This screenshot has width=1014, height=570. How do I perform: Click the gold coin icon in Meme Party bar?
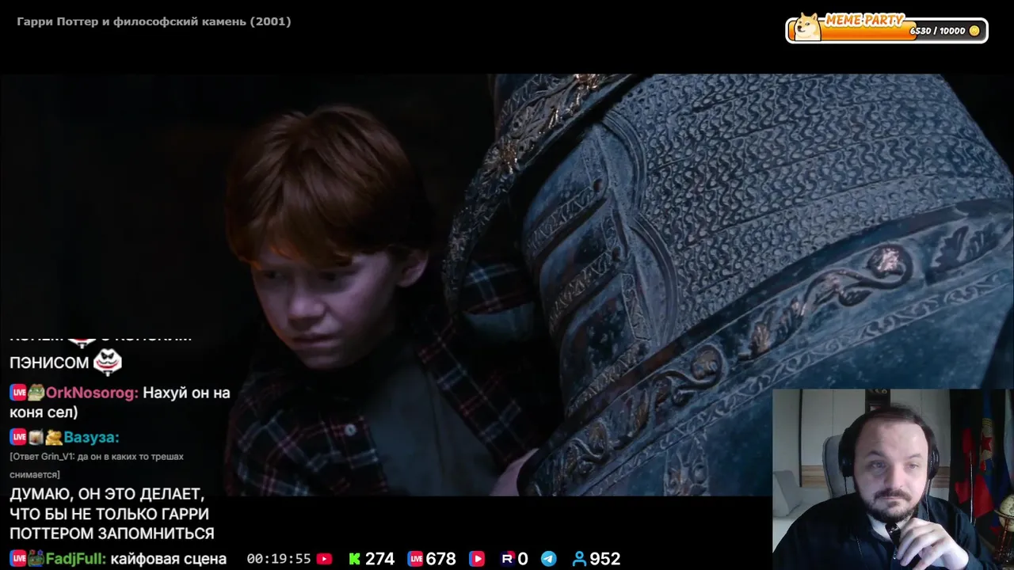(x=974, y=31)
